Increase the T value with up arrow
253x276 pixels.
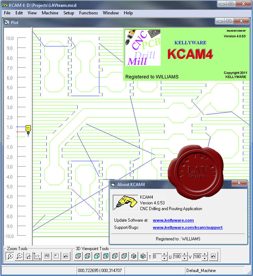[x=164, y=254]
